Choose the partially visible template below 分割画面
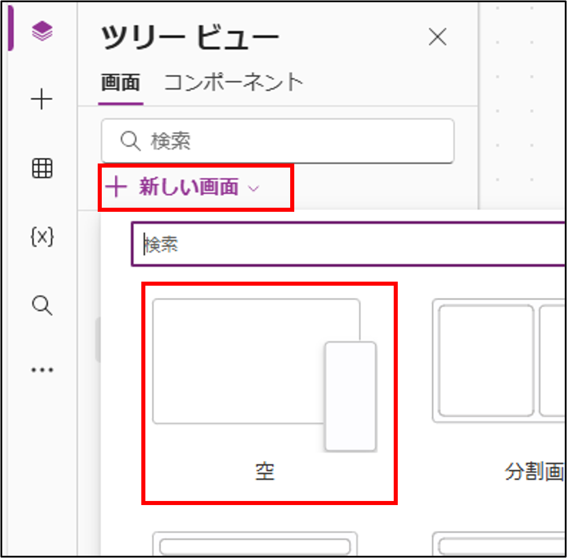 click(500, 545)
